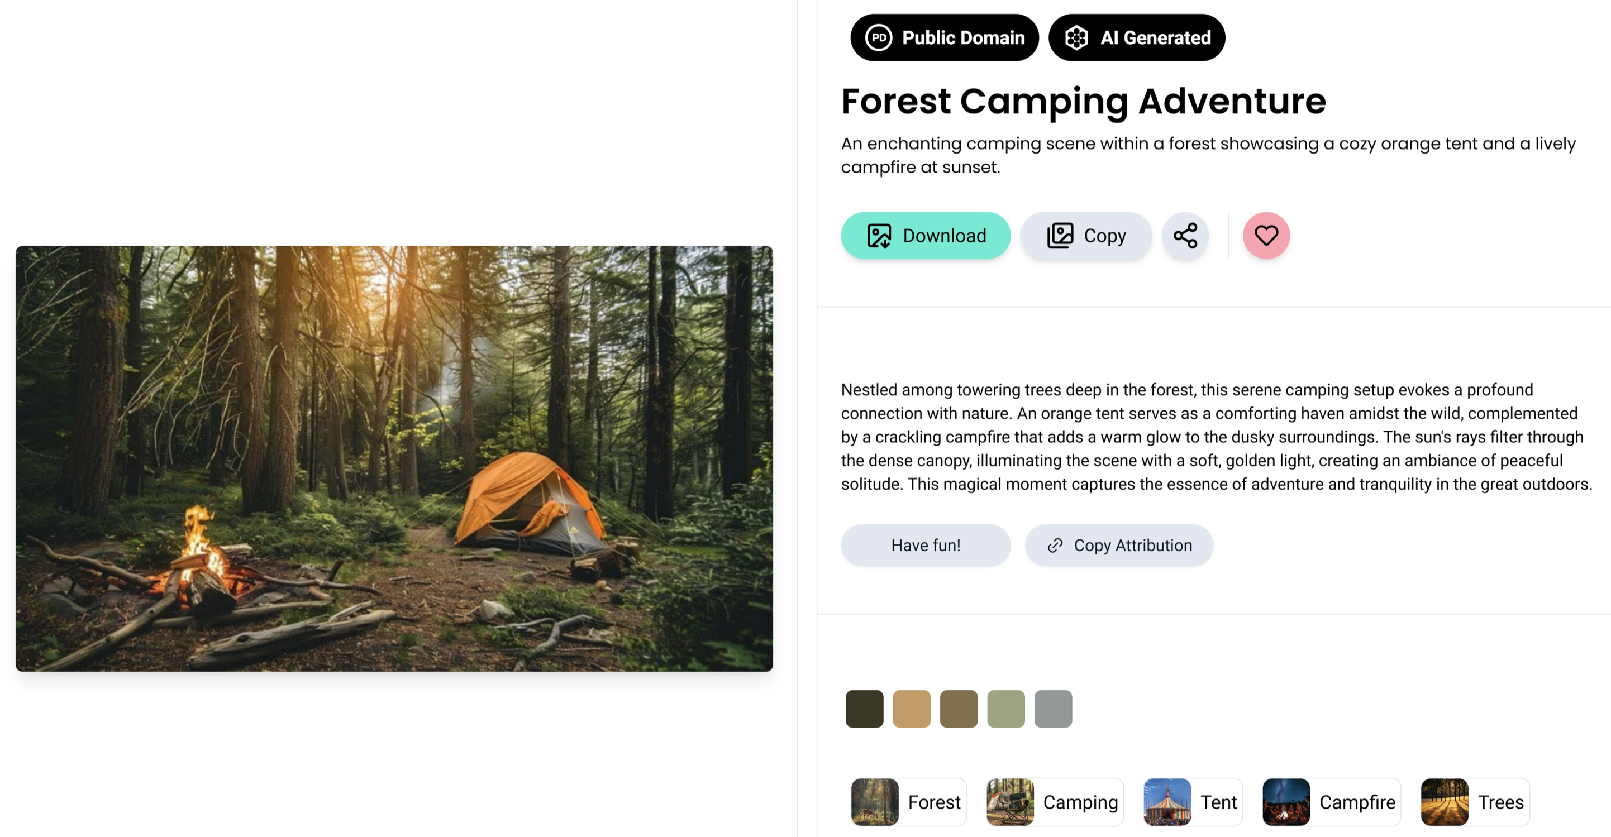Open the Campfire tag
This screenshot has height=837, width=1611.
click(1331, 802)
